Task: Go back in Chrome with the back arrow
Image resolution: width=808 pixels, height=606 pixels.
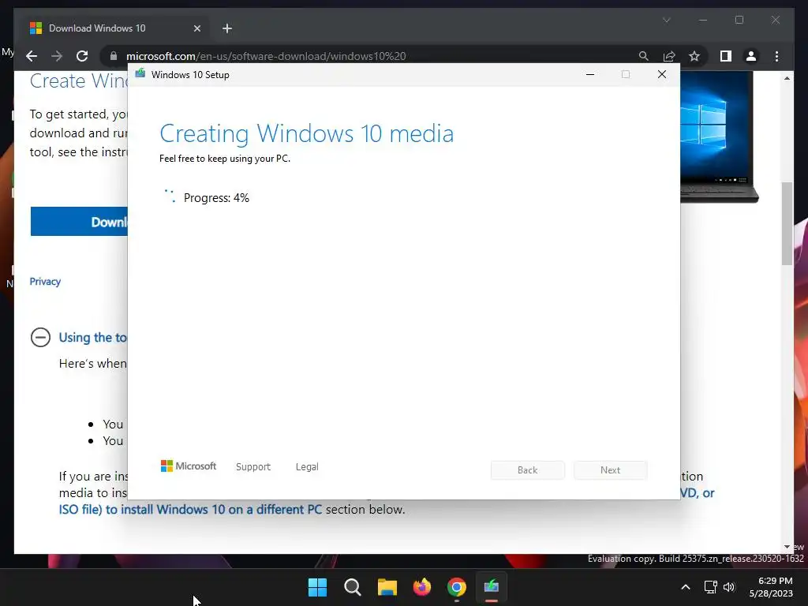Action: coord(32,56)
